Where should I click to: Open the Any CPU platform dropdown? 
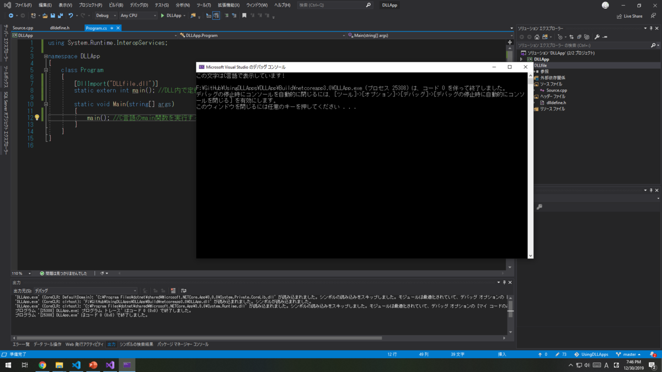tap(138, 15)
